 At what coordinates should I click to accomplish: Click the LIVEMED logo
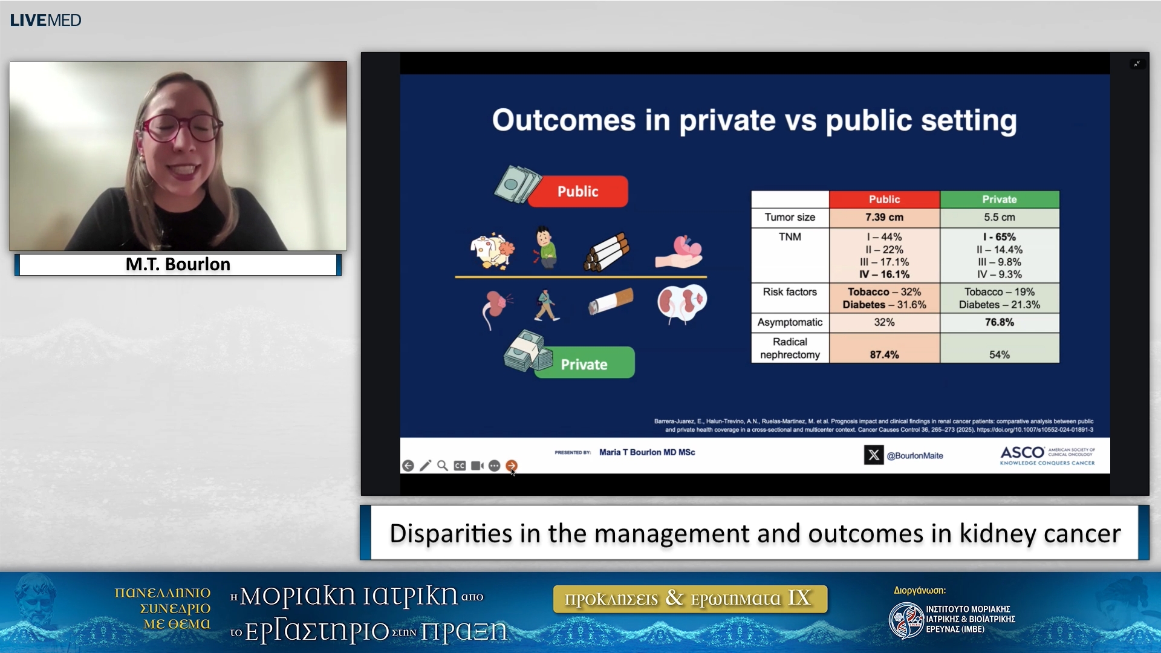point(45,20)
